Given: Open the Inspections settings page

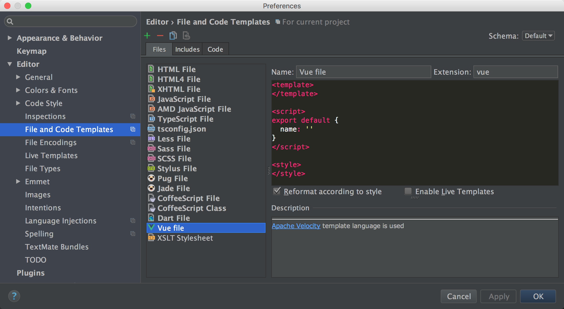Looking at the screenshot, I should coord(45,116).
